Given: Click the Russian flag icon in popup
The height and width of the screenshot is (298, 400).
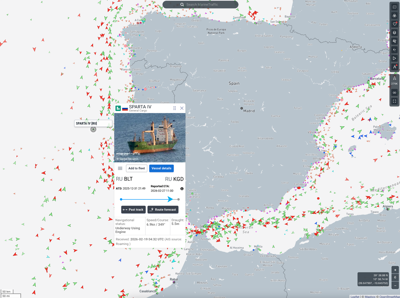Looking at the screenshot, I should point(125,109).
